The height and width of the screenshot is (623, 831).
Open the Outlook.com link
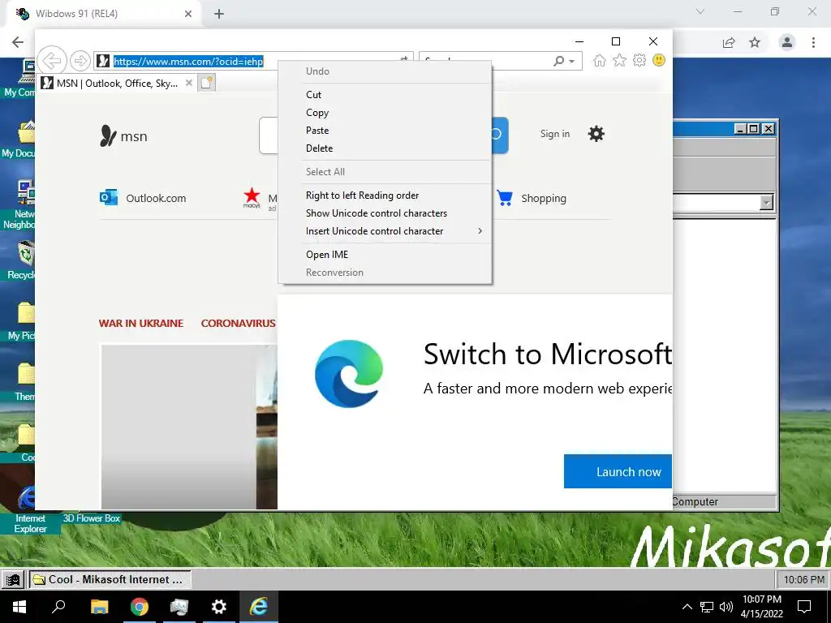(156, 198)
